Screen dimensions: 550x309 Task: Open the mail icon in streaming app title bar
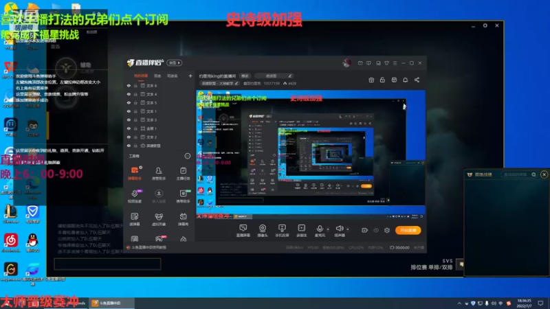[x=360, y=63]
